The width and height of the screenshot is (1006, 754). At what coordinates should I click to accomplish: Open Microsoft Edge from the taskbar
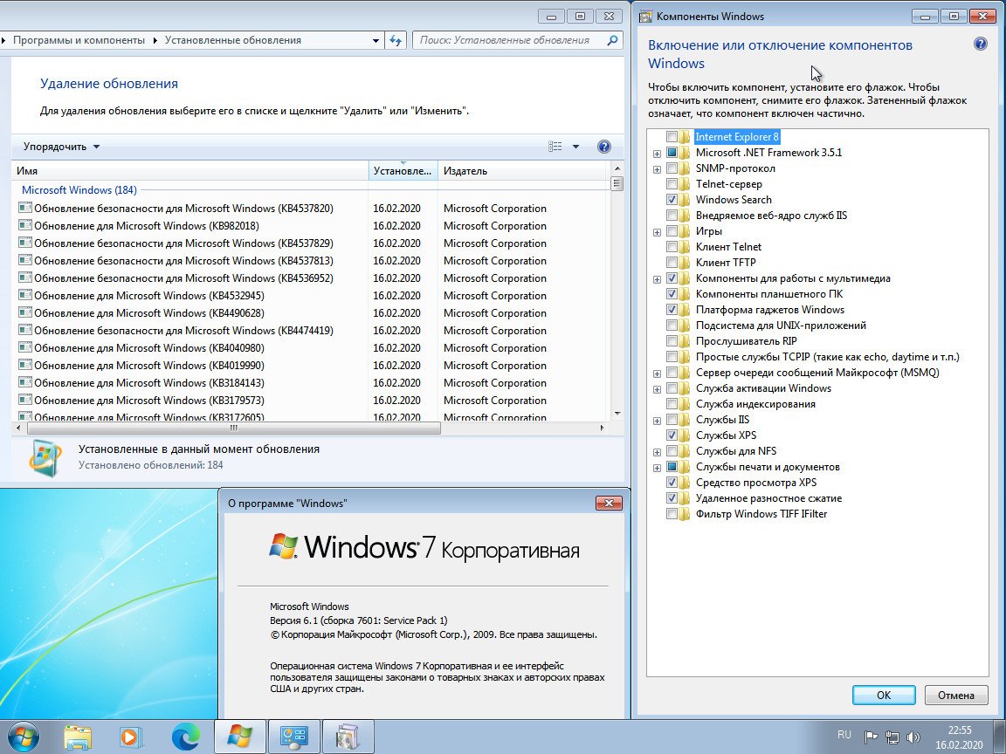185,737
